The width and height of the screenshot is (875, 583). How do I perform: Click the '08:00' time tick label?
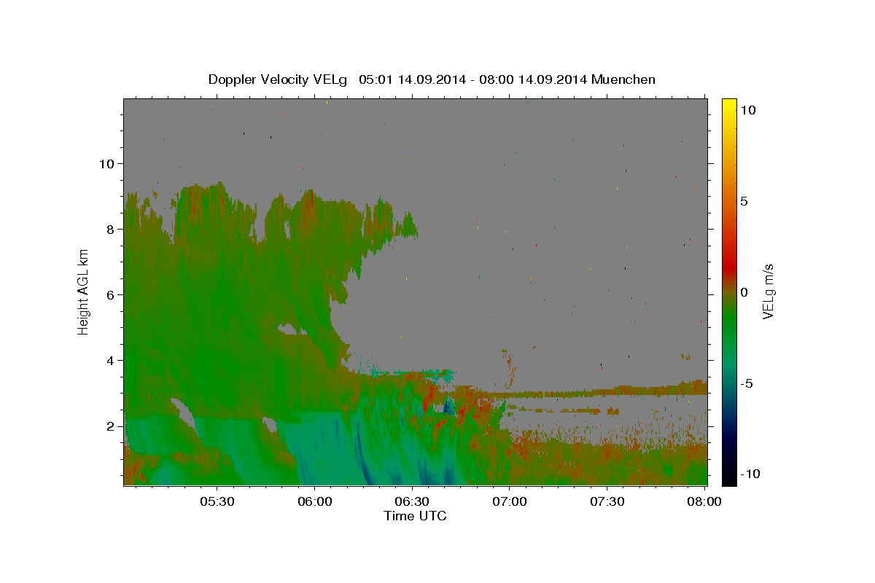tap(704, 502)
